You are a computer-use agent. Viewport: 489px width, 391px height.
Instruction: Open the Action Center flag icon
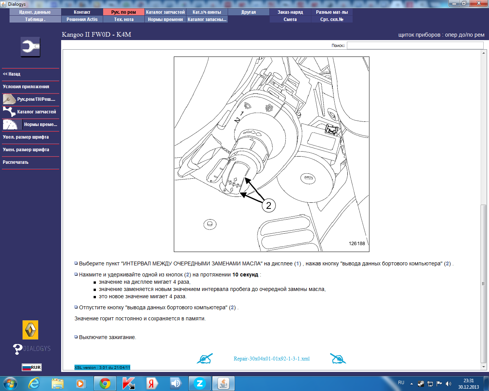tap(439, 384)
